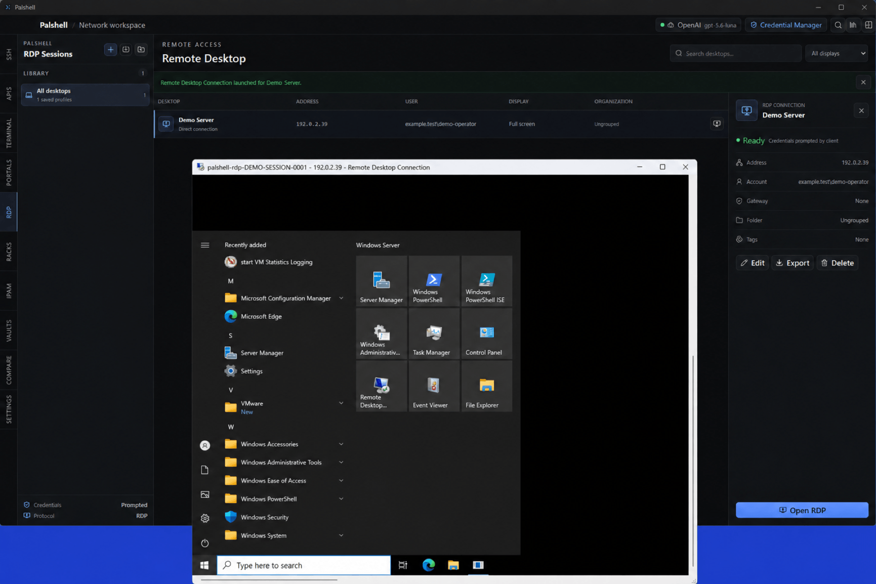Viewport: 876px width, 584px height.
Task: Open Task View in remote taskbar
Action: 403,565
